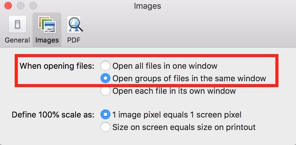Choose the 'Open each file in its own window' radio button
The height and width of the screenshot is (145, 296).
point(105,91)
